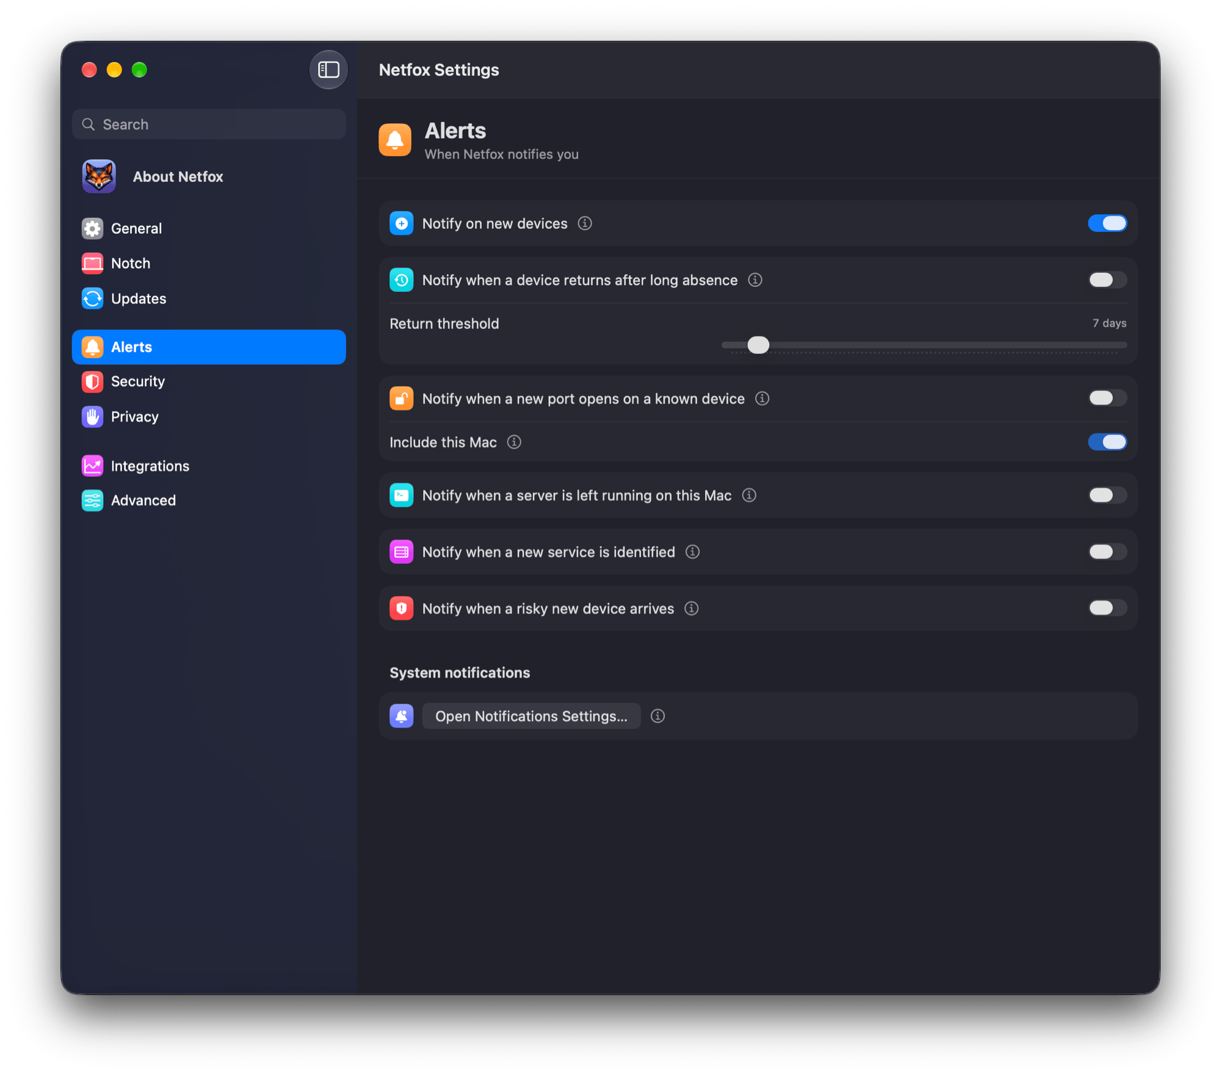
Task: Go to Advanced settings
Action: (x=209, y=501)
